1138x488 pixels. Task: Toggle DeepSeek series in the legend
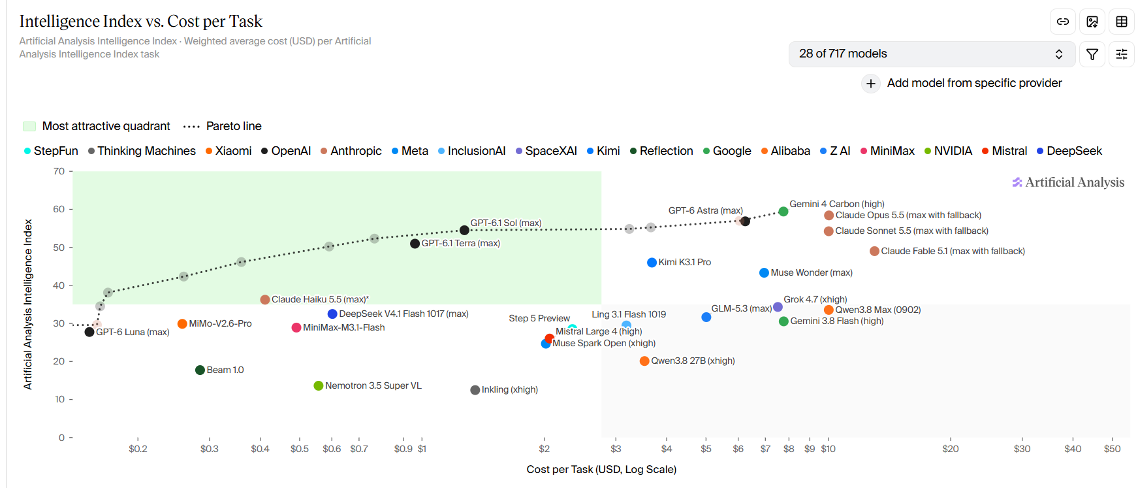tap(1069, 151)
